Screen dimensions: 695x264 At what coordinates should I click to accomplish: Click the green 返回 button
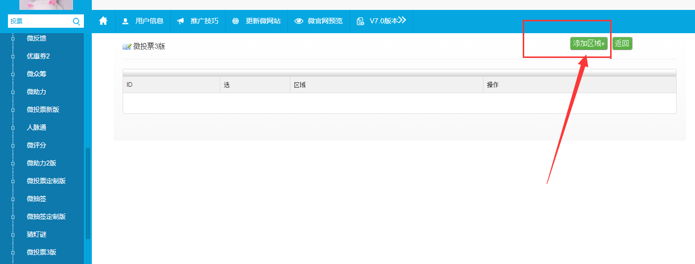coord(622,44)
